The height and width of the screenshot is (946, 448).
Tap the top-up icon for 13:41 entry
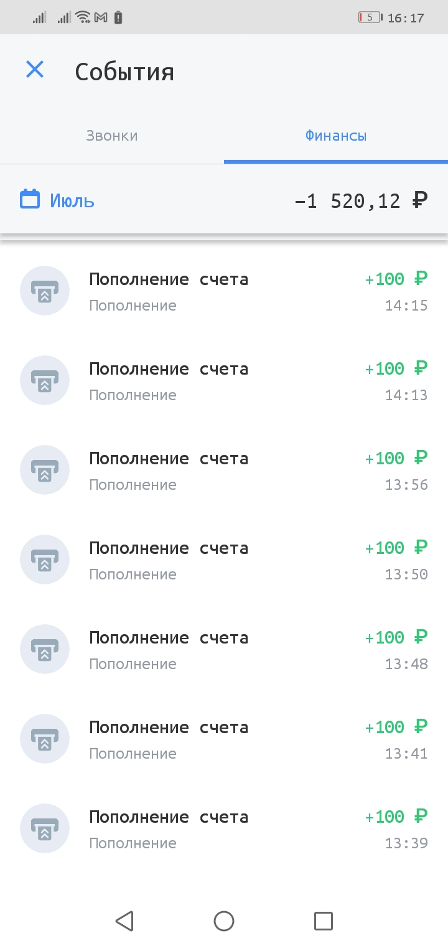[x=44, y=739]
